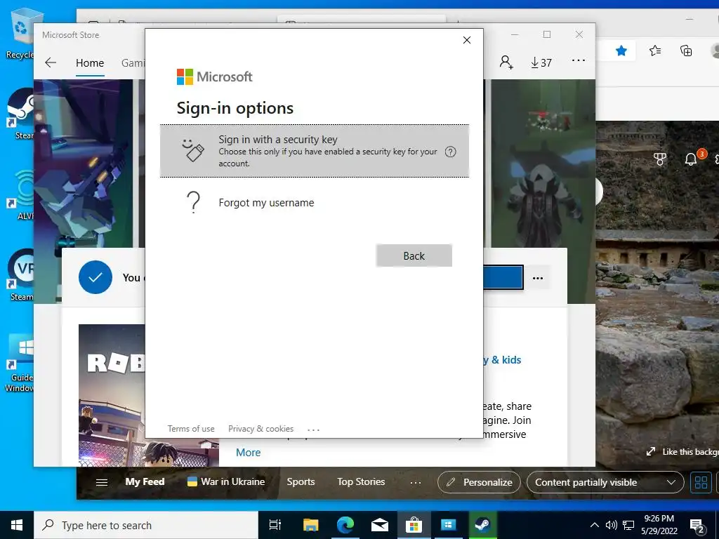Click the Personalize button
The height and width of the screenshot is (539, 719).
(479, 482)
